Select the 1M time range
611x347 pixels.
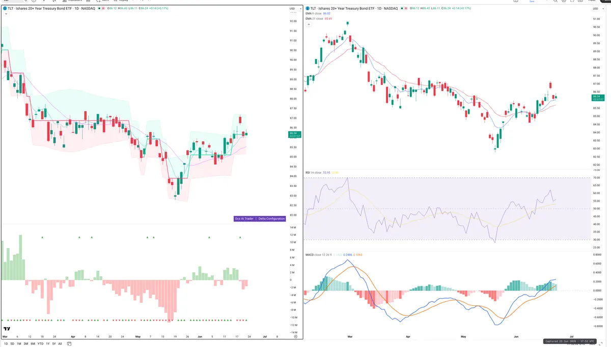pyautogui.click(x=19, y=344)
